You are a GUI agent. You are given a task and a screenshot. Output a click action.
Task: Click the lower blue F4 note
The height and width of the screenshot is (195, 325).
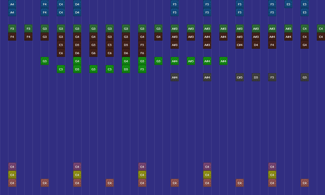(x=45, y=12)
